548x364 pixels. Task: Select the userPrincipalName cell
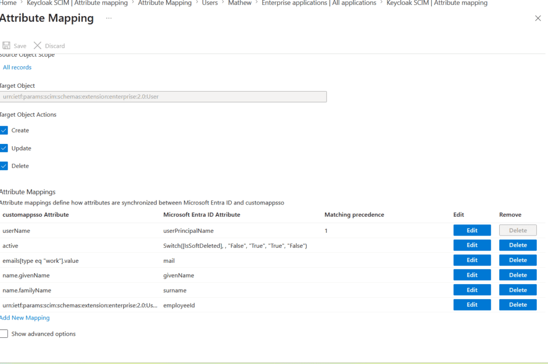(x=188, y=231)
